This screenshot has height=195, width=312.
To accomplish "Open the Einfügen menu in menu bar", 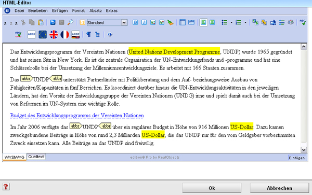I will click(60, 11).
